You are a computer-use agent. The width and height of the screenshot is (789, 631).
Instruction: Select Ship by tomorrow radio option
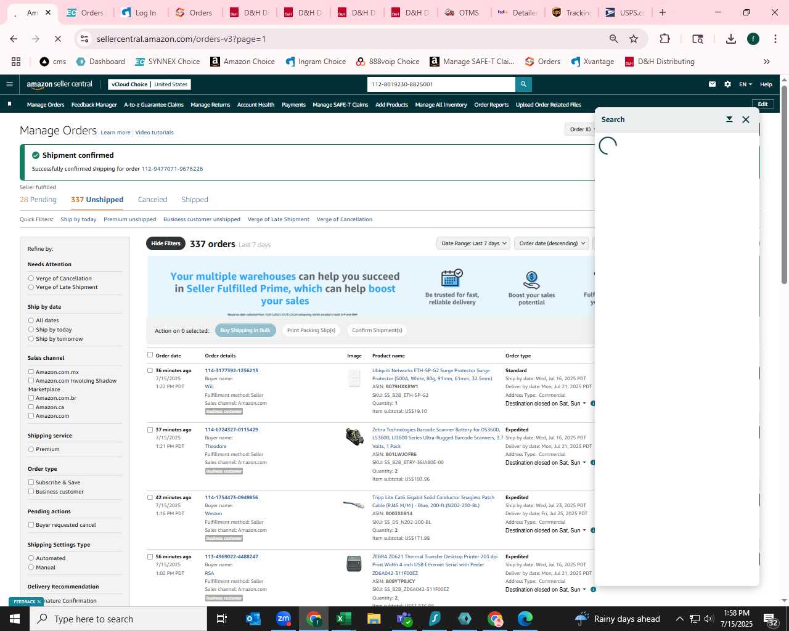click(31, 339)
